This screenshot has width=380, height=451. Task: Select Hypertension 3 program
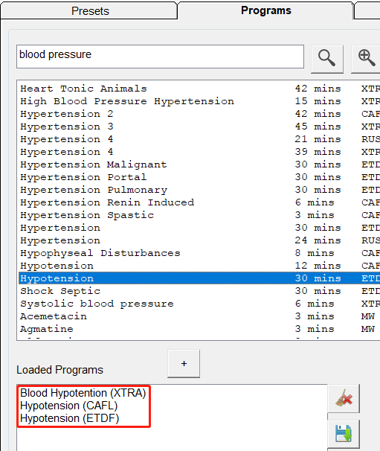199,127
